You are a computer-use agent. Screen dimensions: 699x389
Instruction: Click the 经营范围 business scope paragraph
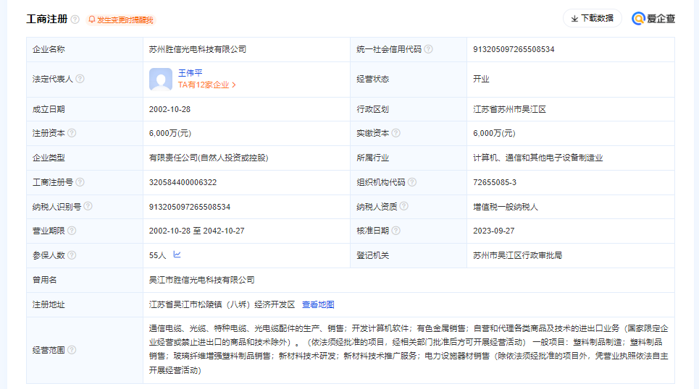[x=409, y=349]
